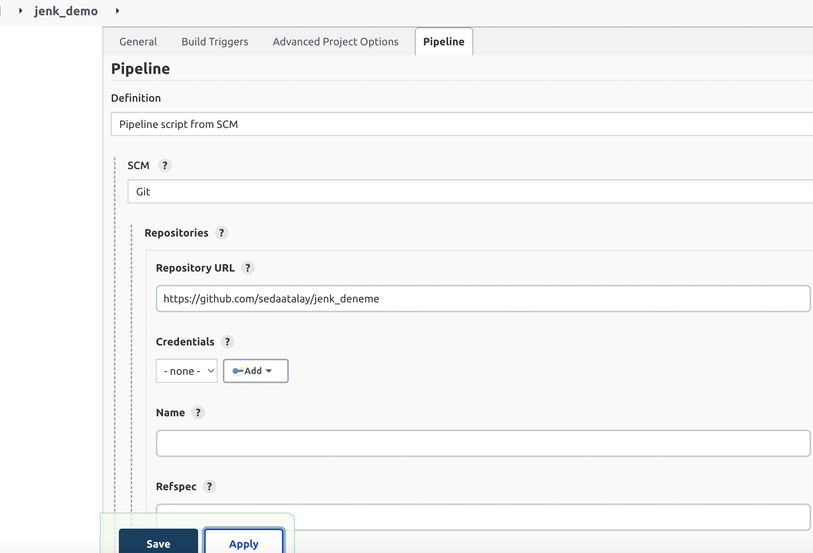Viewport: 813px width, 553px height.
Task: Click inside the Repository URL field
Action: coord(381,299)
